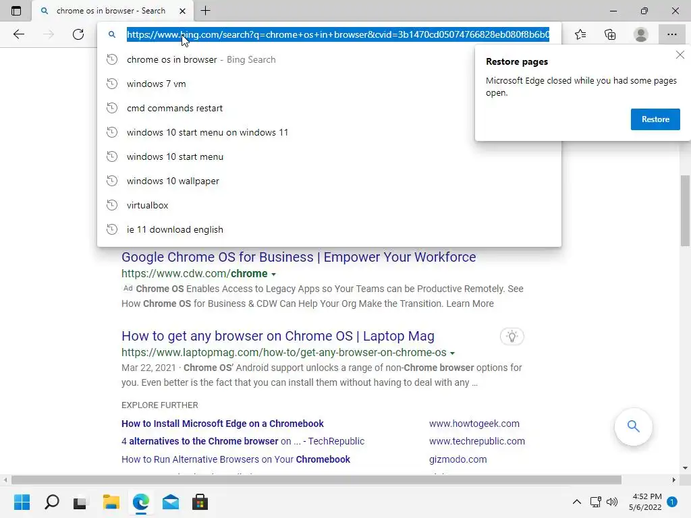Viewport: 691px width, 518px height.
Task: Open File Explorer from the taskbar
Action: [x=111, y=502]
